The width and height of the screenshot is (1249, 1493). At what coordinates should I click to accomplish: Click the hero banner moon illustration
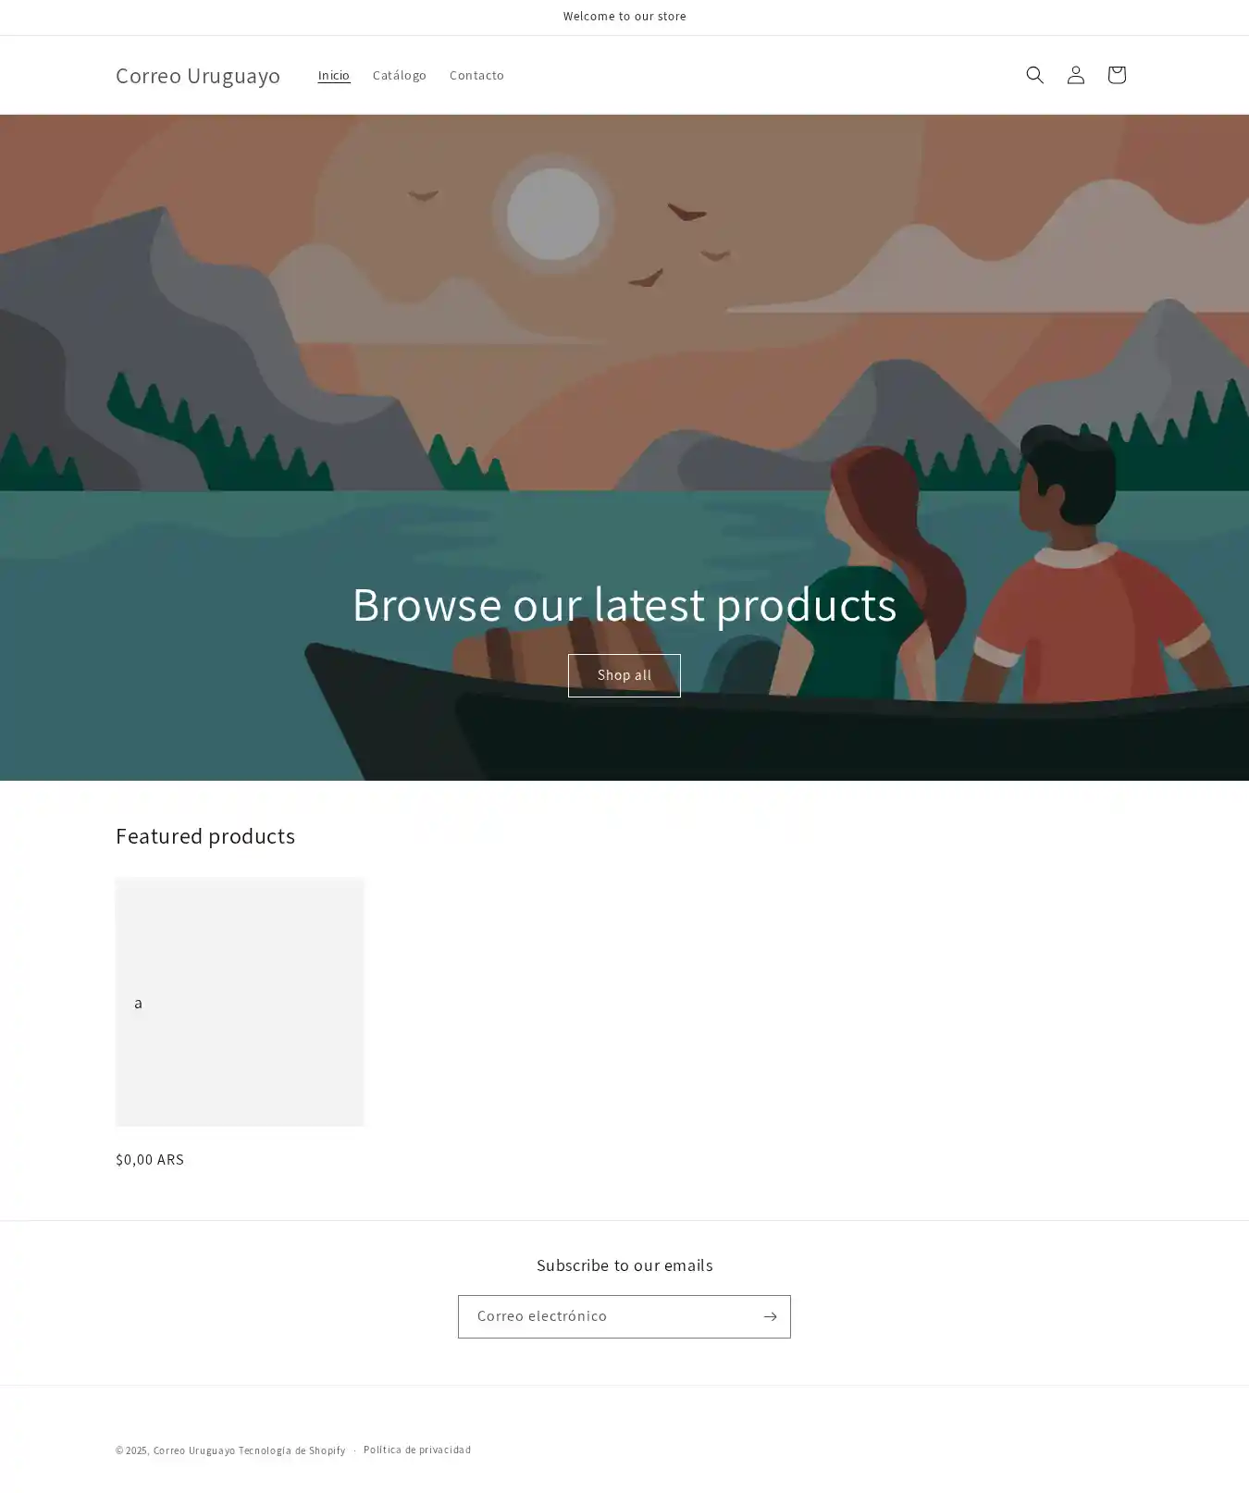click(553, 214)
